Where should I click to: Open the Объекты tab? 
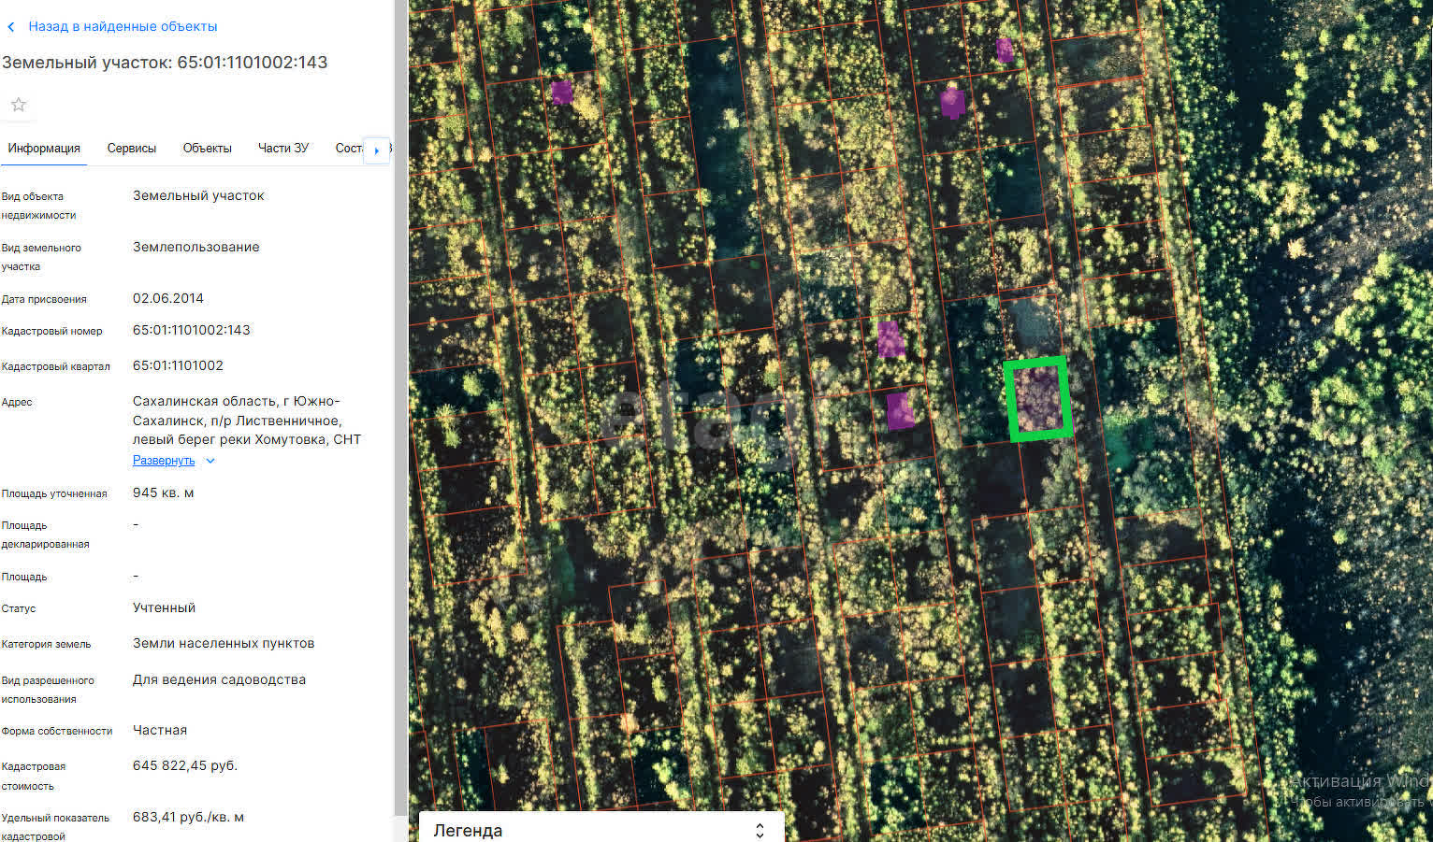coord(207,149)
